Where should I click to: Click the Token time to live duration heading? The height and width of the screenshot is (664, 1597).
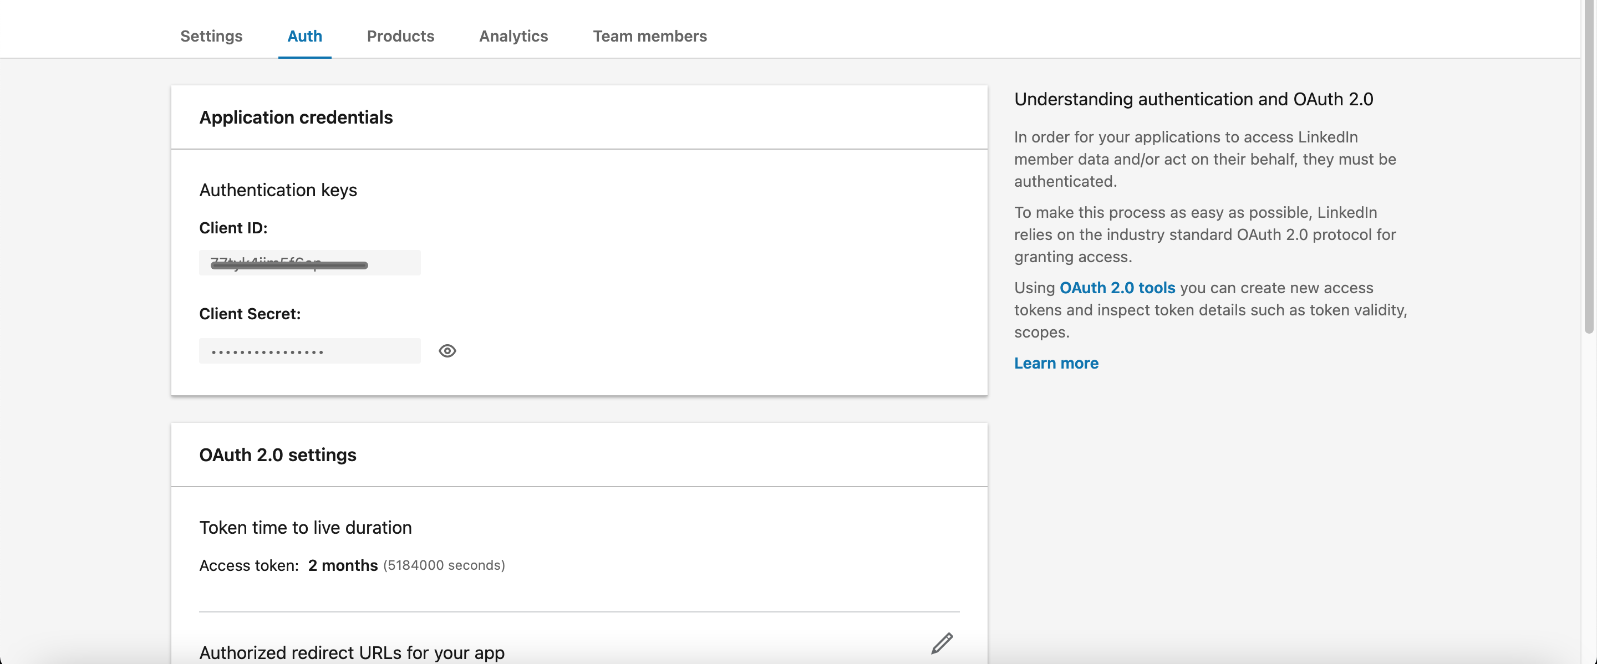(305, 527)
